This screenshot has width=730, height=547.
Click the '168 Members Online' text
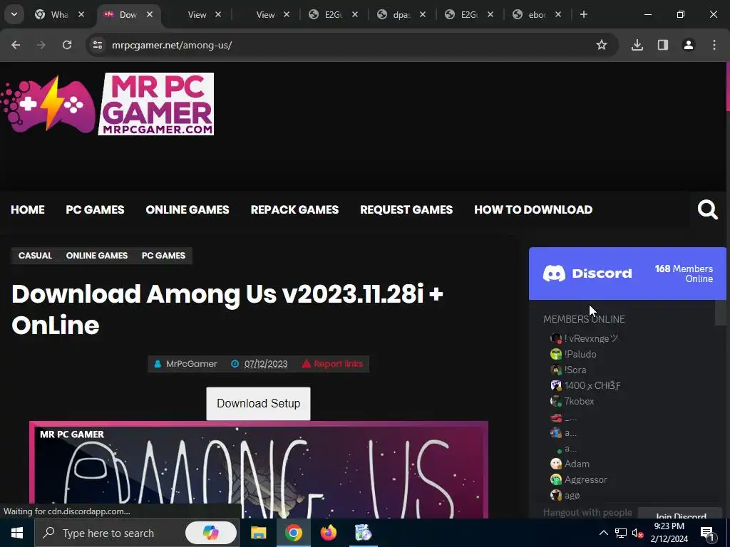pyautogui.click(x=684, y=273)
